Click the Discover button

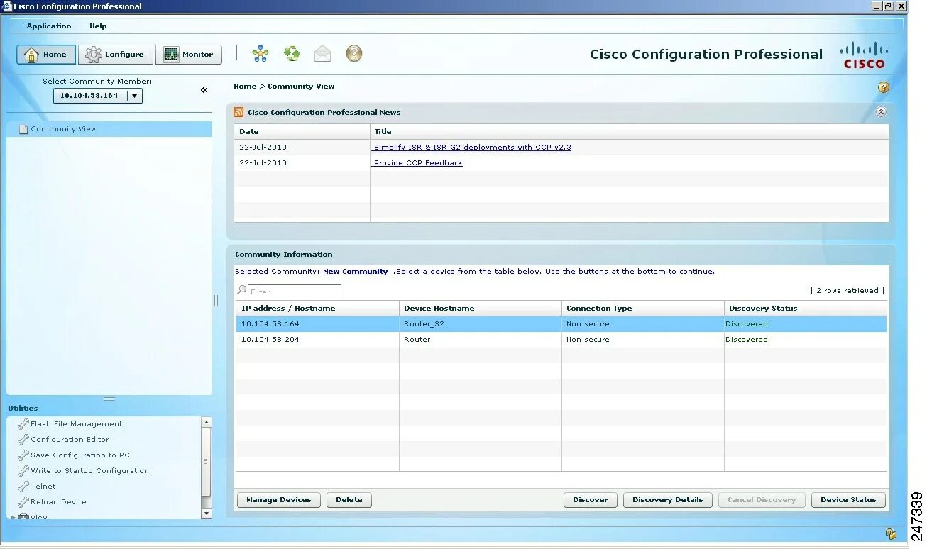[591, 500]
